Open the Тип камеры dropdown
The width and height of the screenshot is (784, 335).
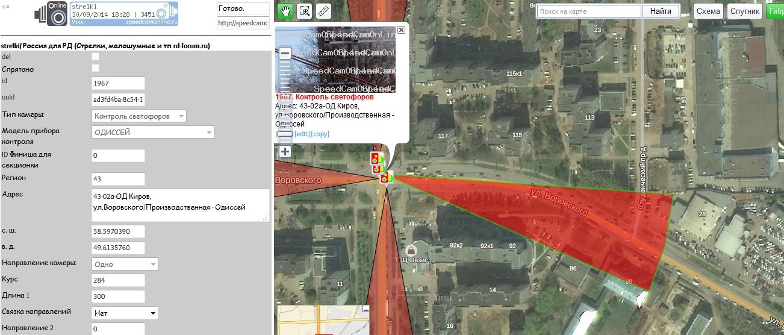pos(138,116)
